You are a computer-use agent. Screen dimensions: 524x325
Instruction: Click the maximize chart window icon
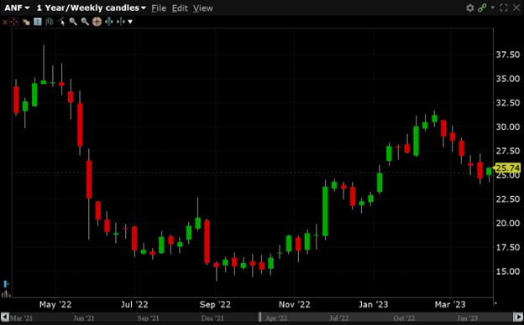(x=504, y=8)
